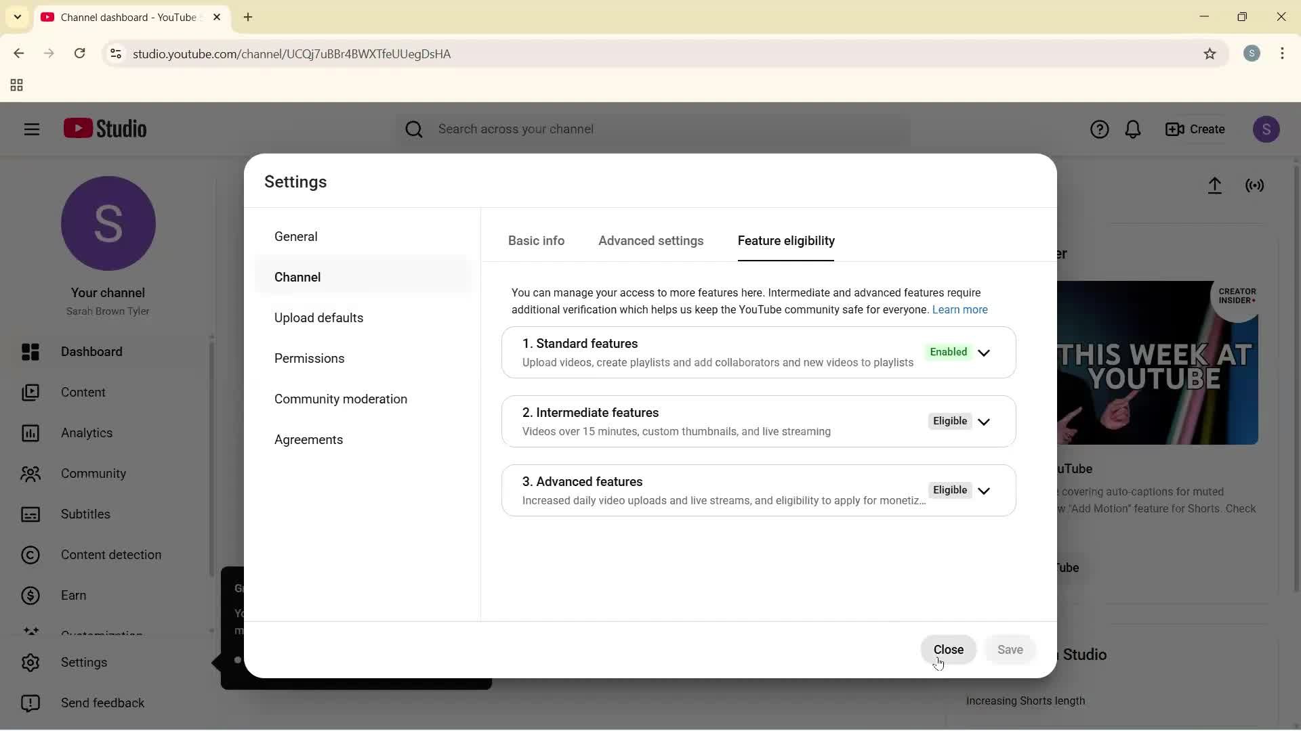The image size is (1301, 731).
Task: Open the notifications bell
Action: point(1134,129)
